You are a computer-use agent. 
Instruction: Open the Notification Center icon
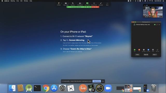(163, 1)
